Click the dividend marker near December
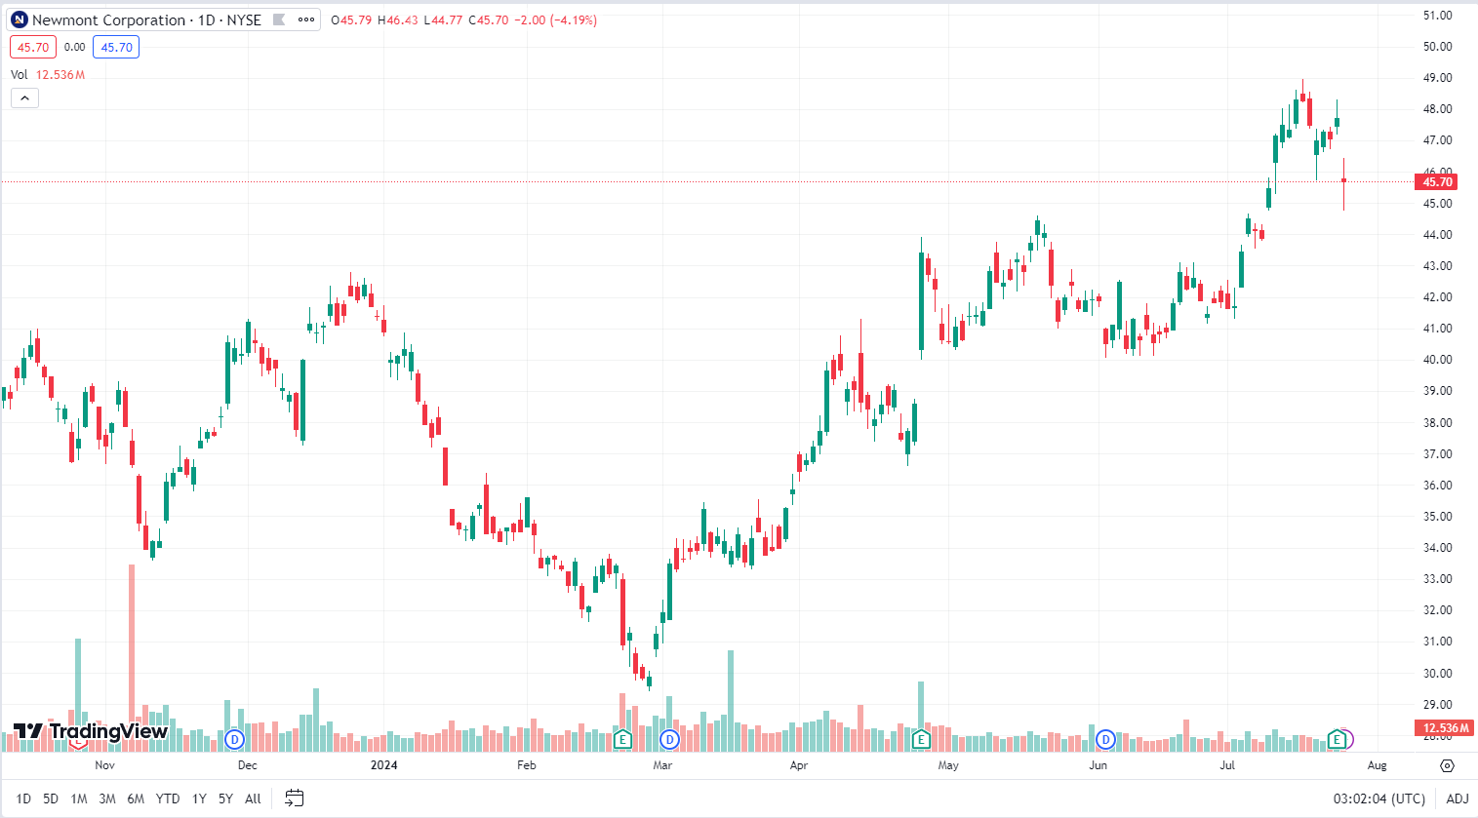This screenshot has height=818, width=1478. tap(234, 739)
